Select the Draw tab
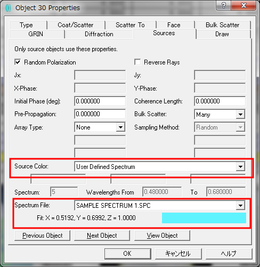Screen dimensions: 260x267 (222, 34)
